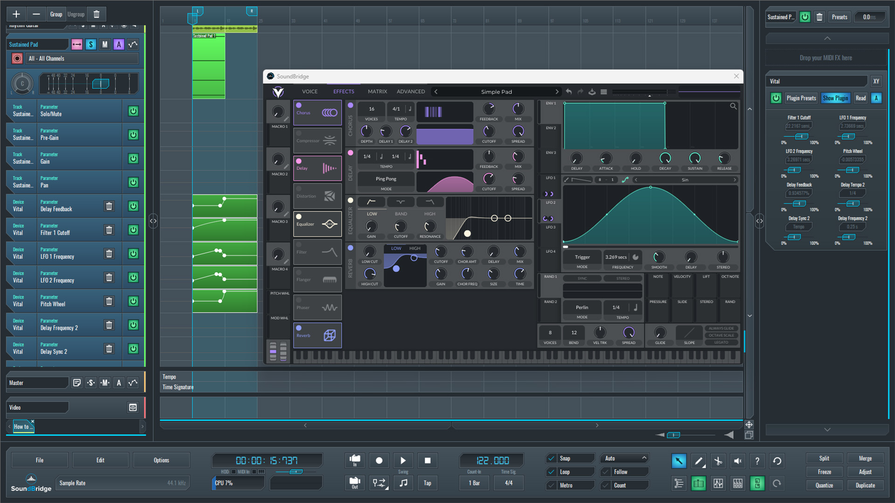Image resolution: width=895 pixels, height=503 pixels.
Task: Click the Quantize button
Action: point(824,485)
